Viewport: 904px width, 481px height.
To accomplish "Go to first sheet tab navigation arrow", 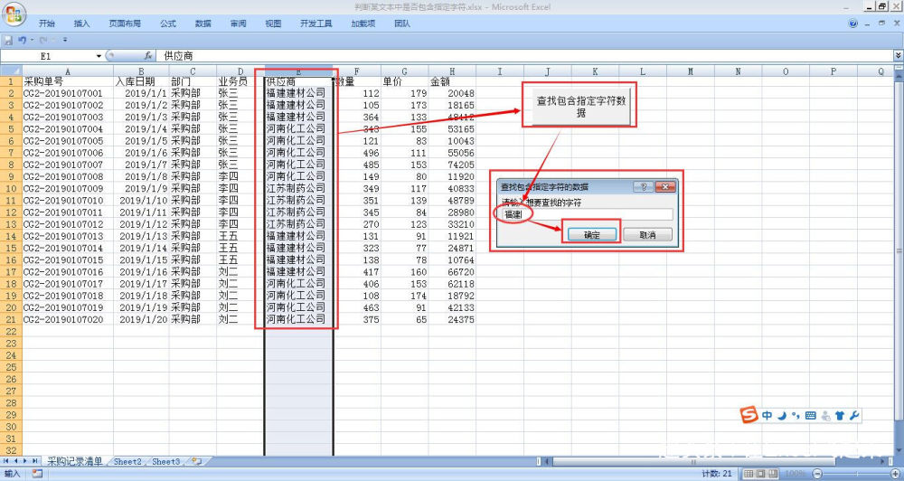I will coord(6,461).
